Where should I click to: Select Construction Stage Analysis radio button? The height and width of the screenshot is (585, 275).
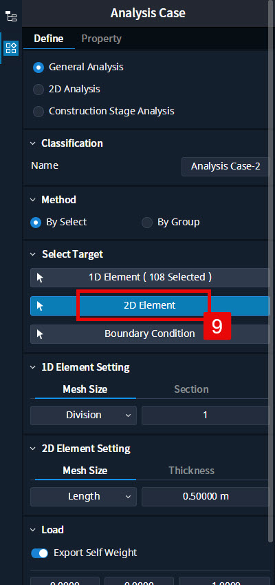(x=38, y=112)
